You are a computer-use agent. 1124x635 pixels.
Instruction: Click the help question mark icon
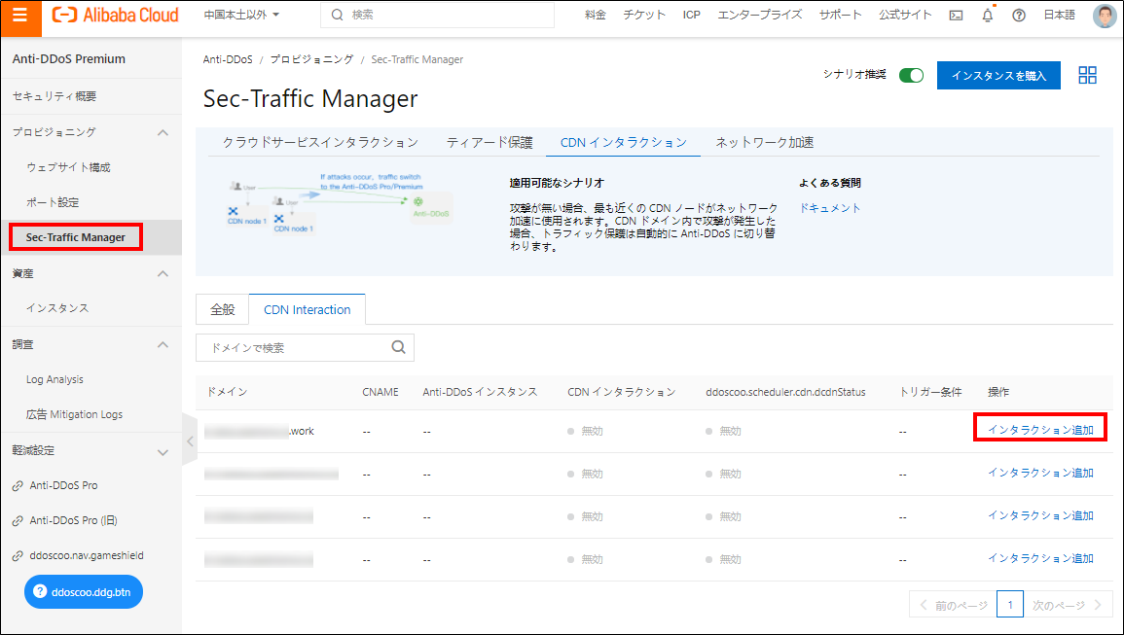pos(1019,16)
